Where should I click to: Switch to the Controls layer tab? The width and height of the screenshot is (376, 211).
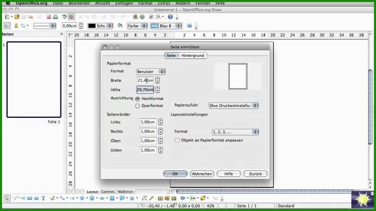point(108,192)
